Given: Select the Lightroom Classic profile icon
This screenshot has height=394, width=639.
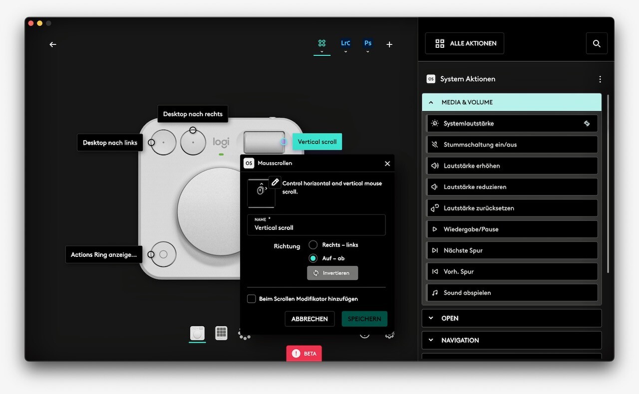Looking at the screenshot, I should click(345, 44).
